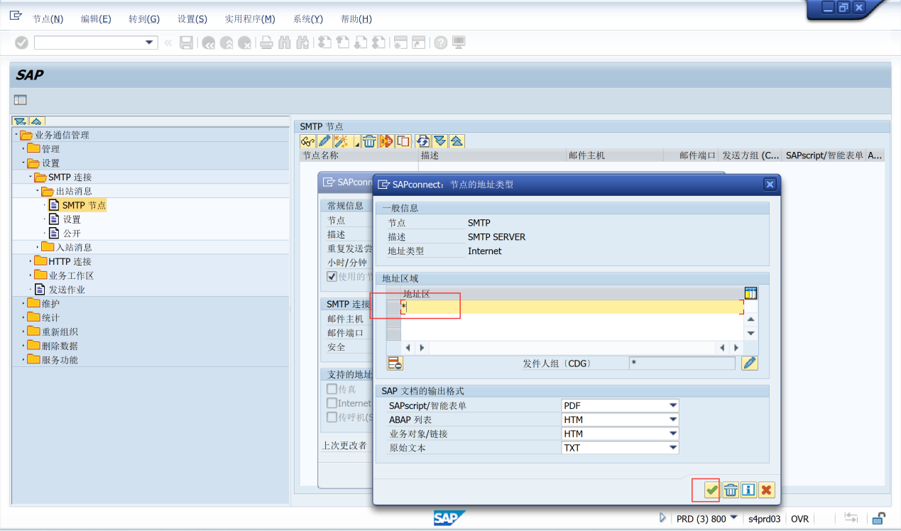Click the 发件人组 (CDG) input field
This screenshot has height=531, width=901.
(682, 363)
